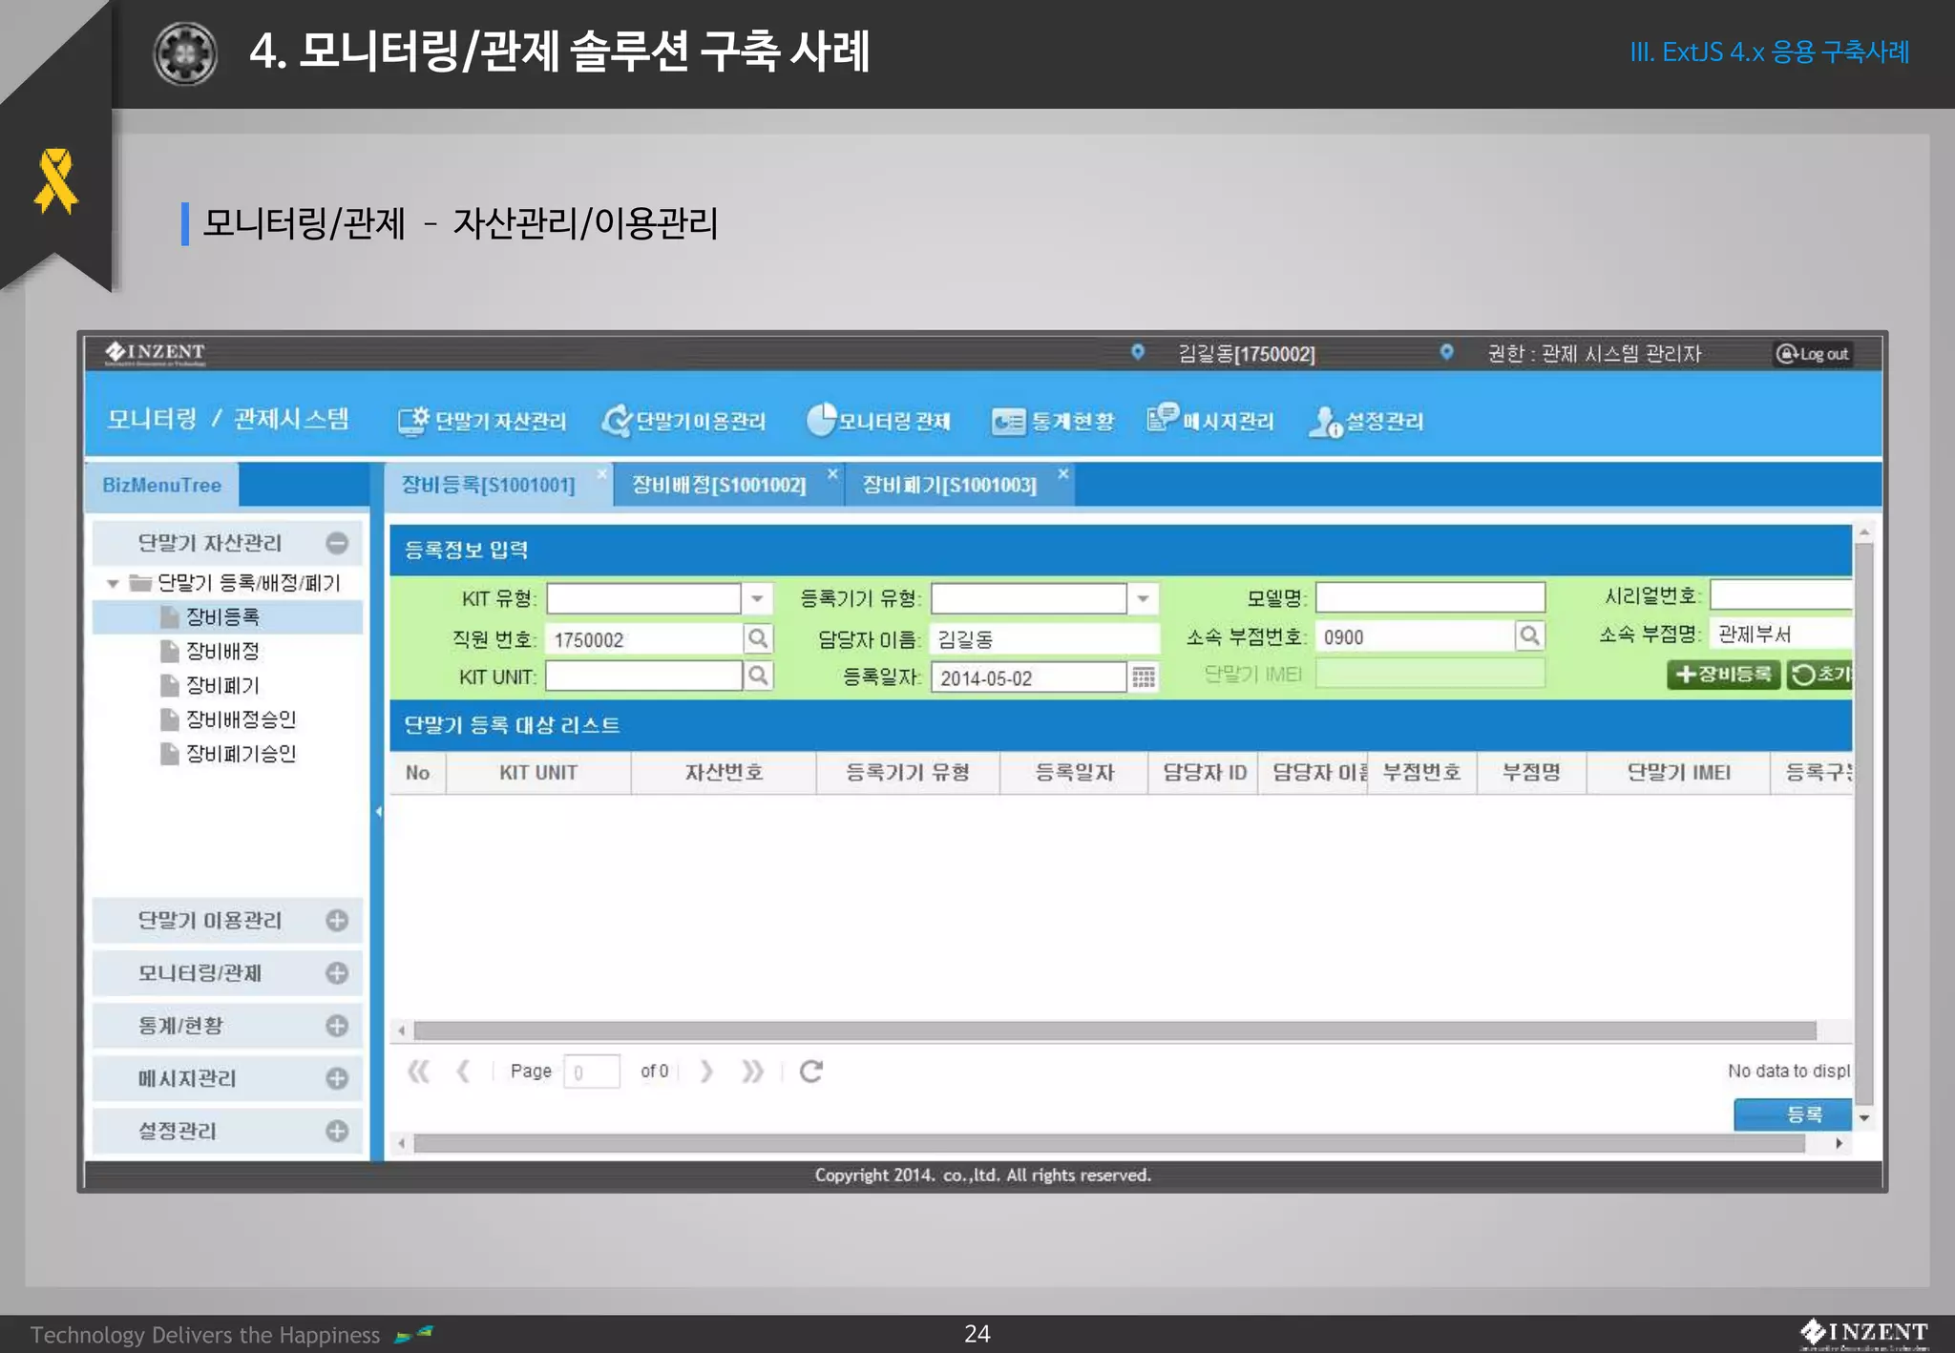Switch to 장비배정[S1001002] tab

[x=719, y=485]
